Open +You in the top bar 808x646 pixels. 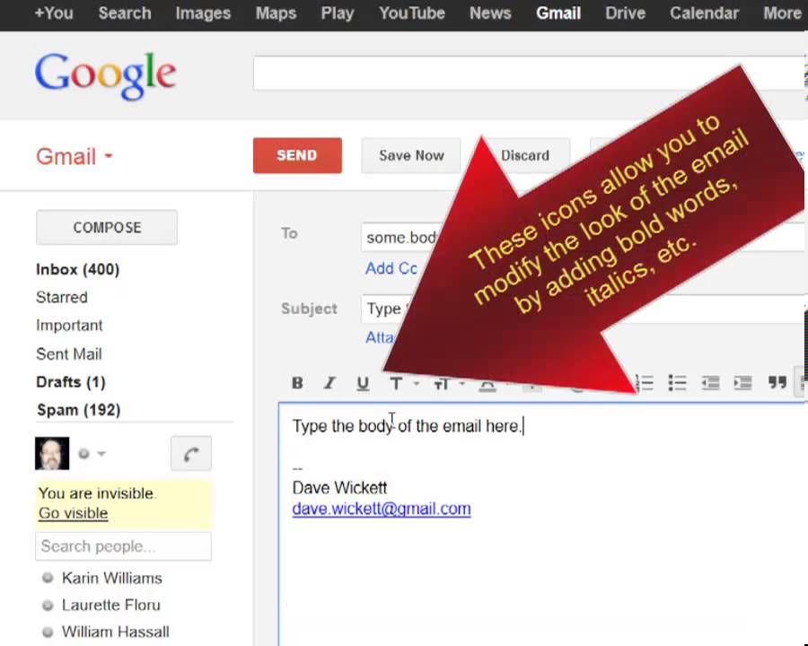pyautogui.click(x=54, y=13)
